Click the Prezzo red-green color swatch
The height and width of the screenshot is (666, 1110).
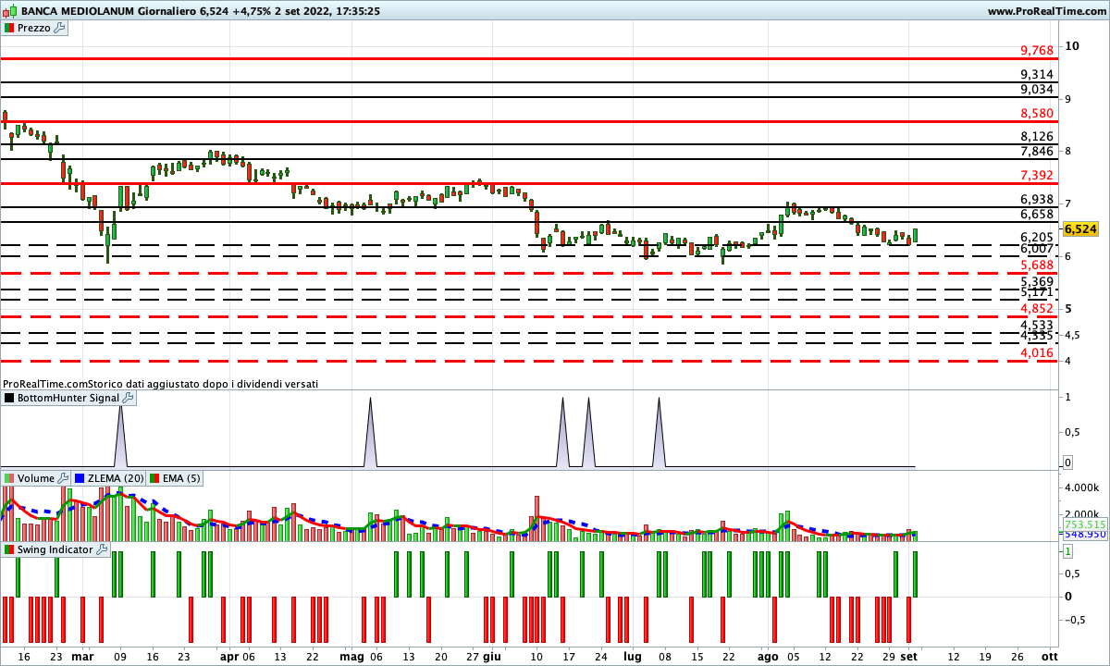click(x=9, y=28)
